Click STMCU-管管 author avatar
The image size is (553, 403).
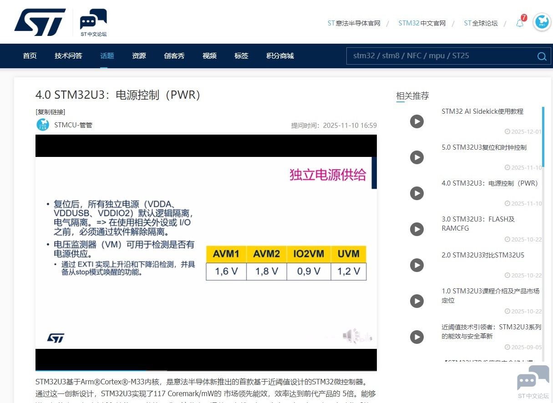42,125
